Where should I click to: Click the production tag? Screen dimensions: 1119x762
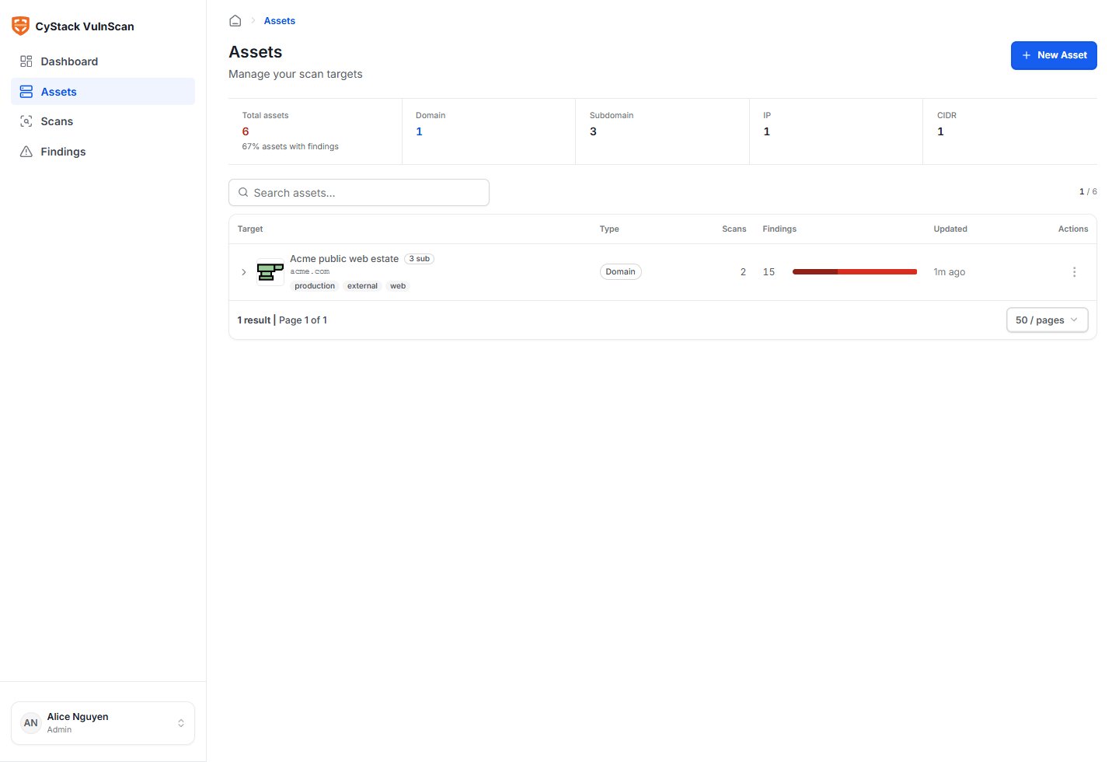tap(315, 286)
